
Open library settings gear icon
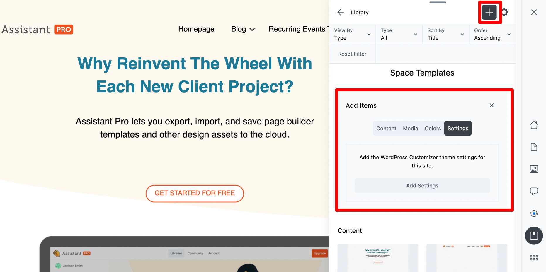point(505,12)
